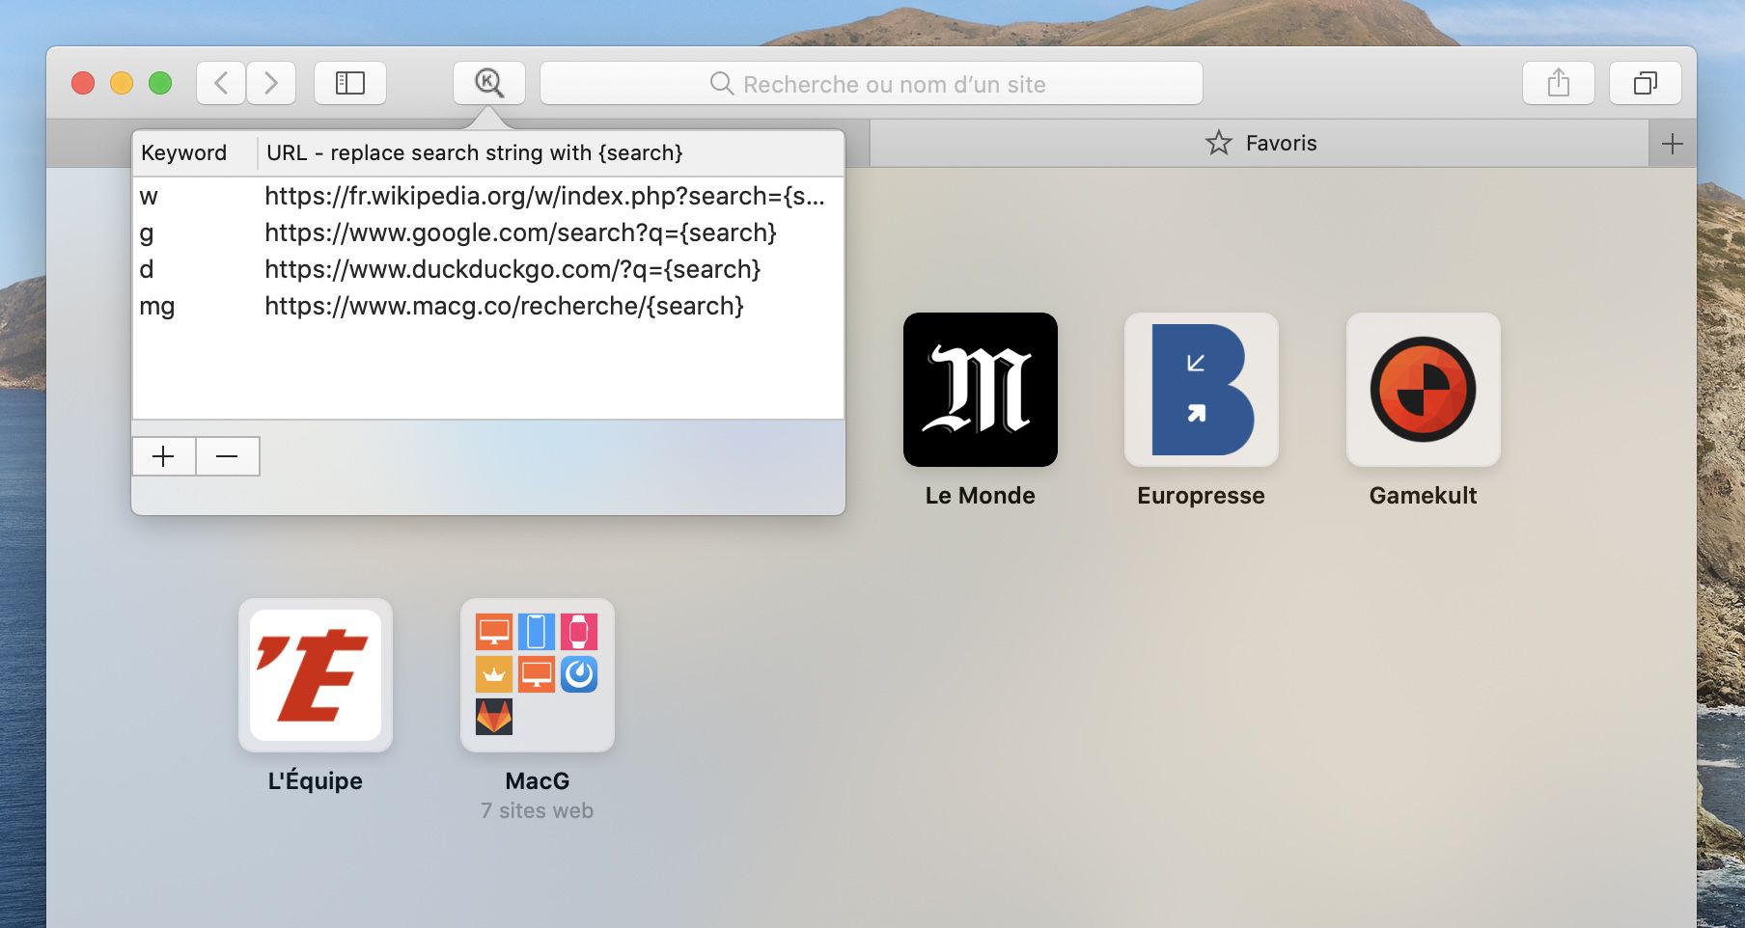This screenshot has height=928, width=1745.
Task: Open the MacG folder of 7 sites
Action: tap(537, 675)
